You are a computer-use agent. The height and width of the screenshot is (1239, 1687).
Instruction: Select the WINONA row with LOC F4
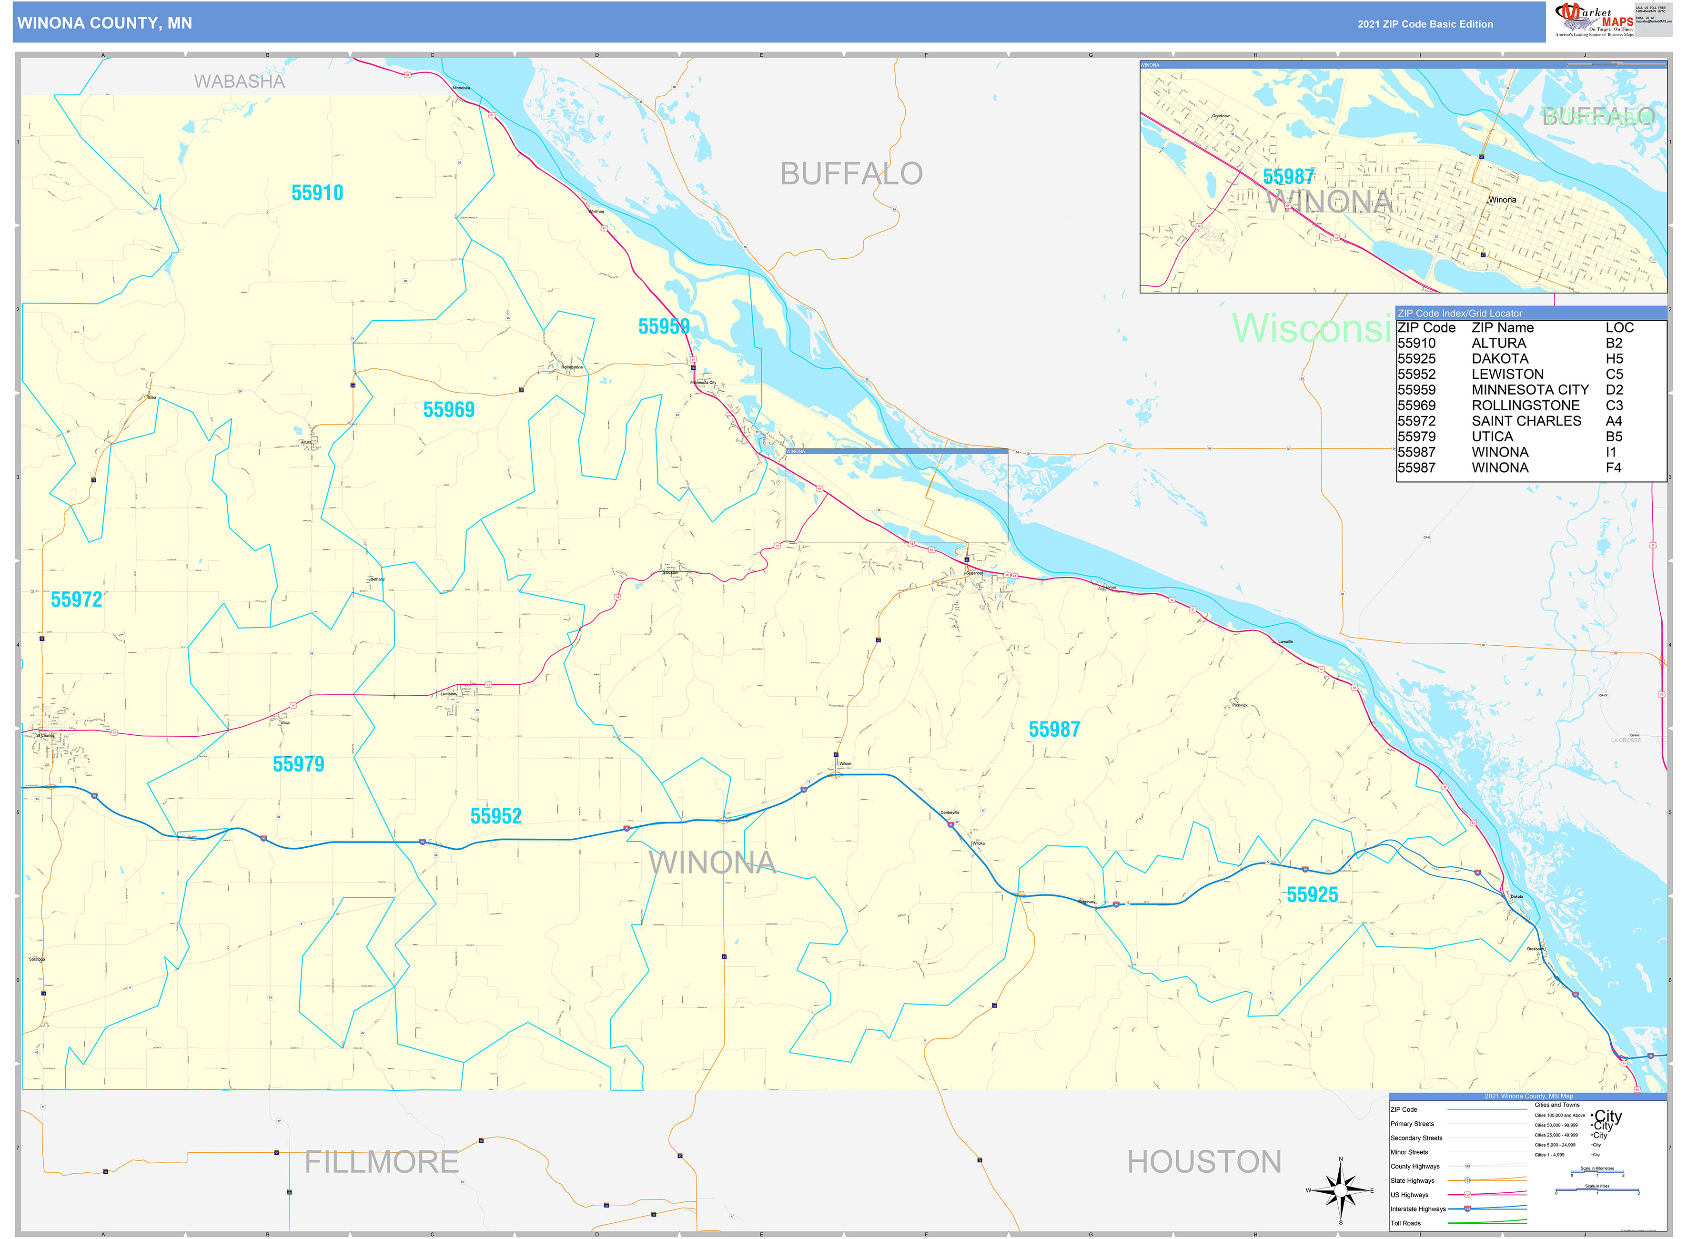pos(1531,468)
